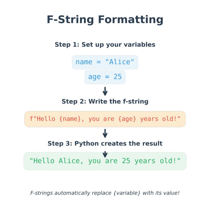Click the value 25 in the age assignment
The height and width of the screenshot is (218, 218).
click(118, 77)
